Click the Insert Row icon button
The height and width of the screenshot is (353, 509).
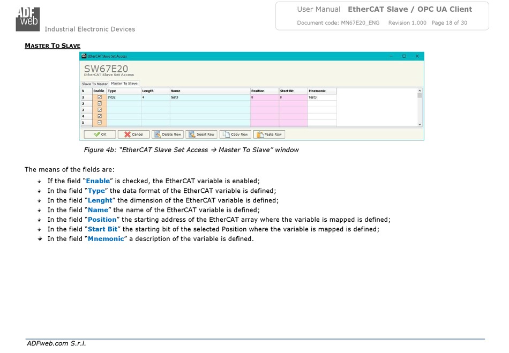201,134
